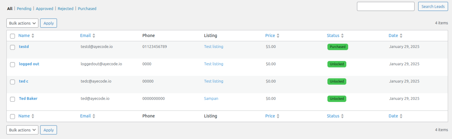Select the checkbox for logged out lead

coord(13,65)
